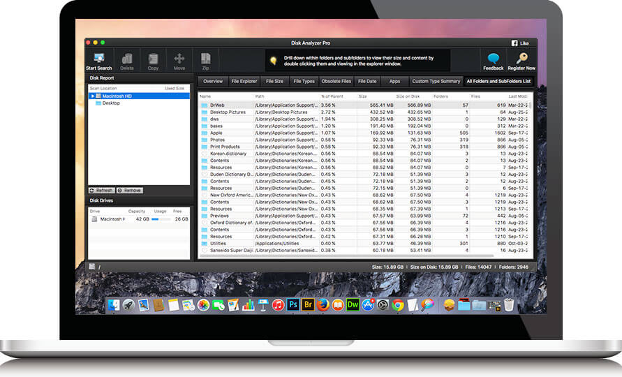The image size is (622, 377).
Task: Switch to the Apps tab
Action: pyautogui.click(x=394, y=82)
